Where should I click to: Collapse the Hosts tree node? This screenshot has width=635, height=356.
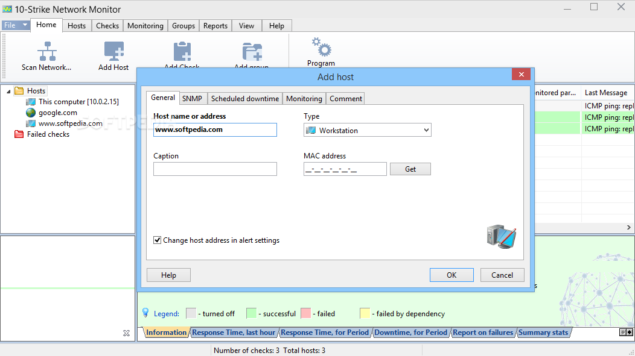[x=8, y=92]
